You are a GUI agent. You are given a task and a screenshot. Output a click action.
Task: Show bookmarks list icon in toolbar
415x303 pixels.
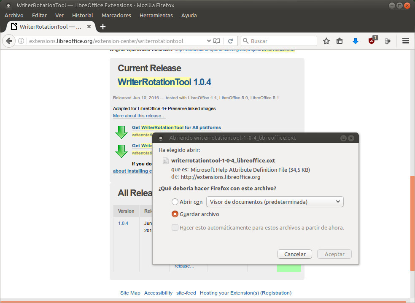(x=340, y=41)
